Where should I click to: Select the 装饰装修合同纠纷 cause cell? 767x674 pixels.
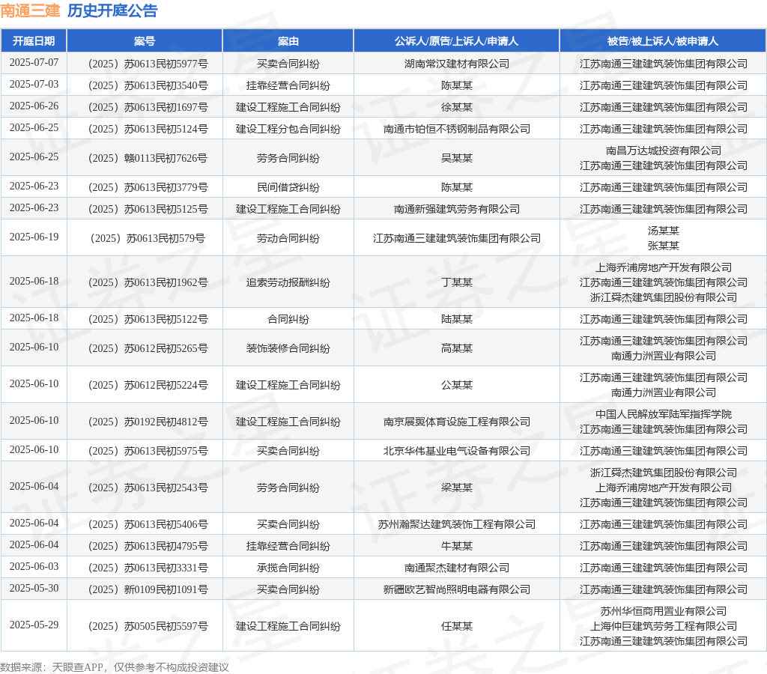tap(288, 348)
